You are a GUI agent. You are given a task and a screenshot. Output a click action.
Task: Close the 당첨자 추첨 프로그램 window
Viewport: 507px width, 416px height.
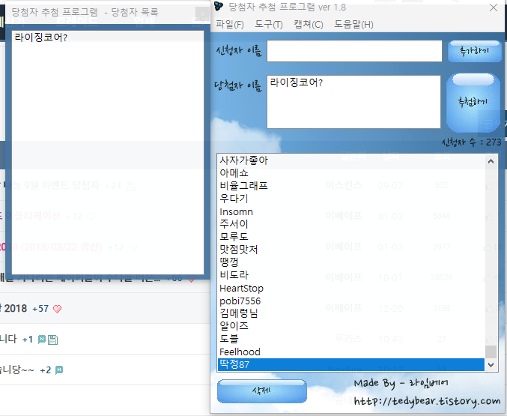pyautogui.click(x=493, y=8)
